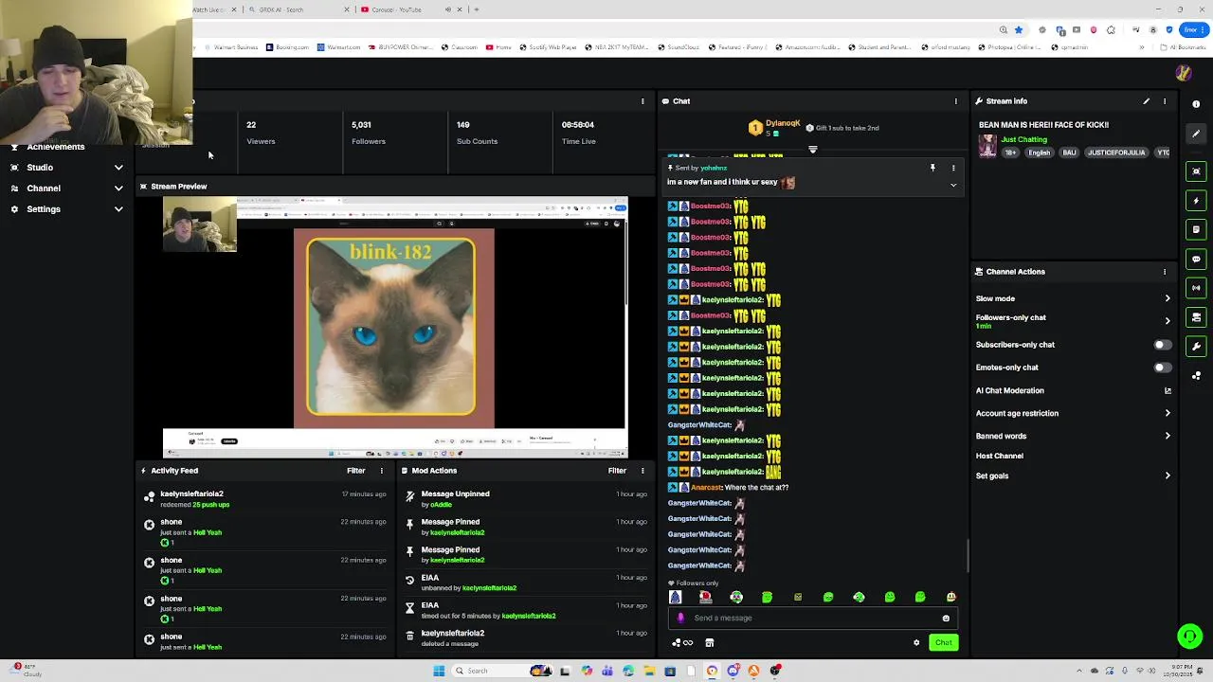
Task: Open the session stats panel options menu
Action: point(643,101)
